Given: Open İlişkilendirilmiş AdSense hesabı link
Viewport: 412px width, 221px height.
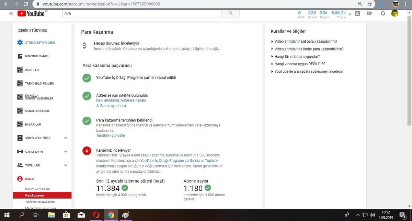Looking at the screenshot, I should tap(121, 100).
